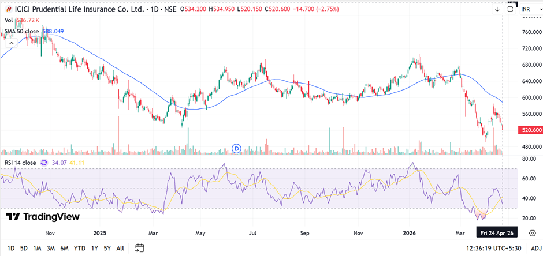Select the 1D time range
Screen dimensions: 543x256
[x=11, y=248]
